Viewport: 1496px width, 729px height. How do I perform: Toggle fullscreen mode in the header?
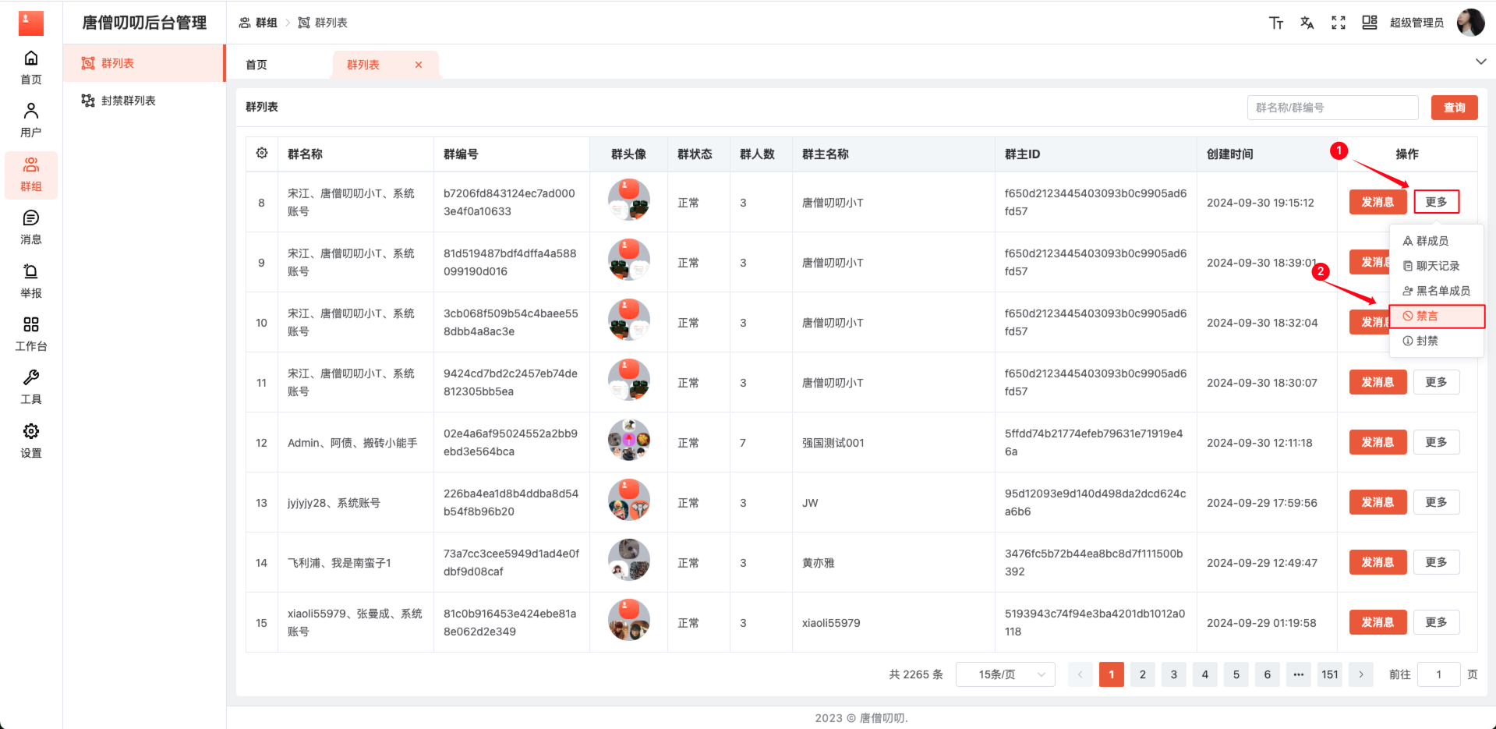pos(1338,23)
